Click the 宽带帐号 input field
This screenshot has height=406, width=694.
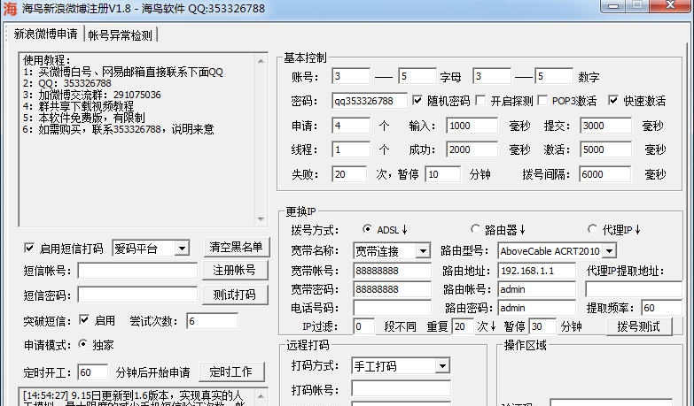392,271
